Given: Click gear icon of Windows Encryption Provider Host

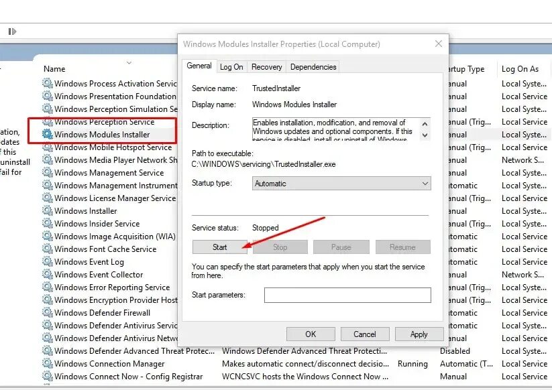Looking at the screenshot, I should [47, 300].
